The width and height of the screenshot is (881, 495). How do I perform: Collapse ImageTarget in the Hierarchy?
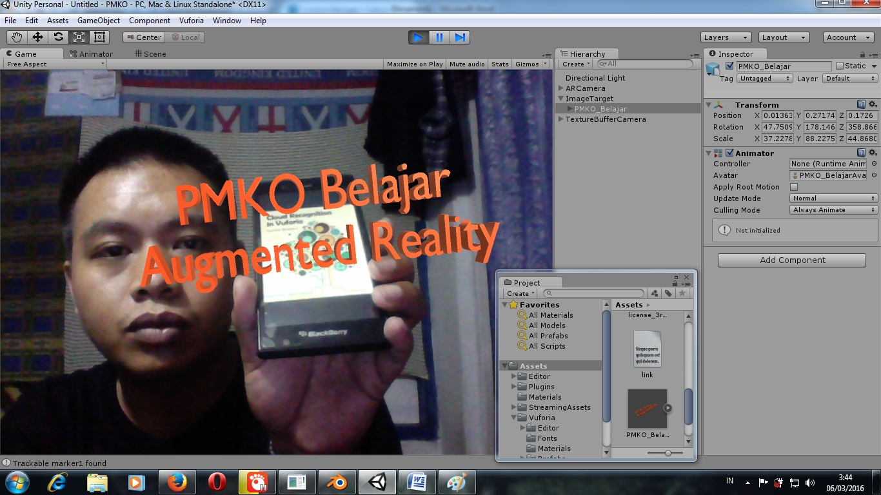[560, 99]
